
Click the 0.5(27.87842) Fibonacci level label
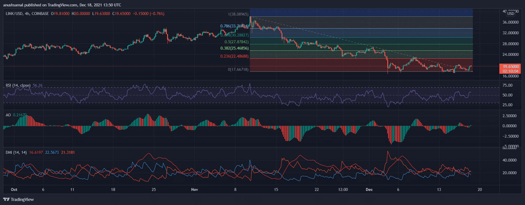236,42
